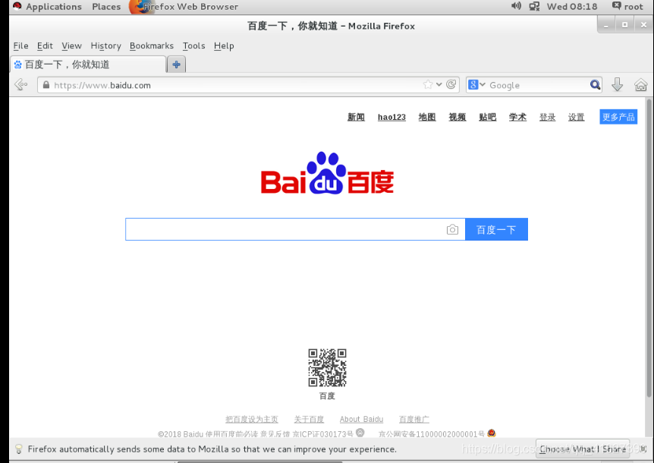Close the Firefox data notification bar
Screen dimensions: 654x463
pos(643,449)
